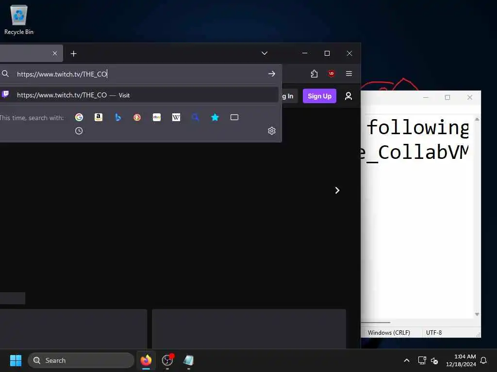
Task: Open search settings gear in URL dropdown
Action: [x=272, y=131]
